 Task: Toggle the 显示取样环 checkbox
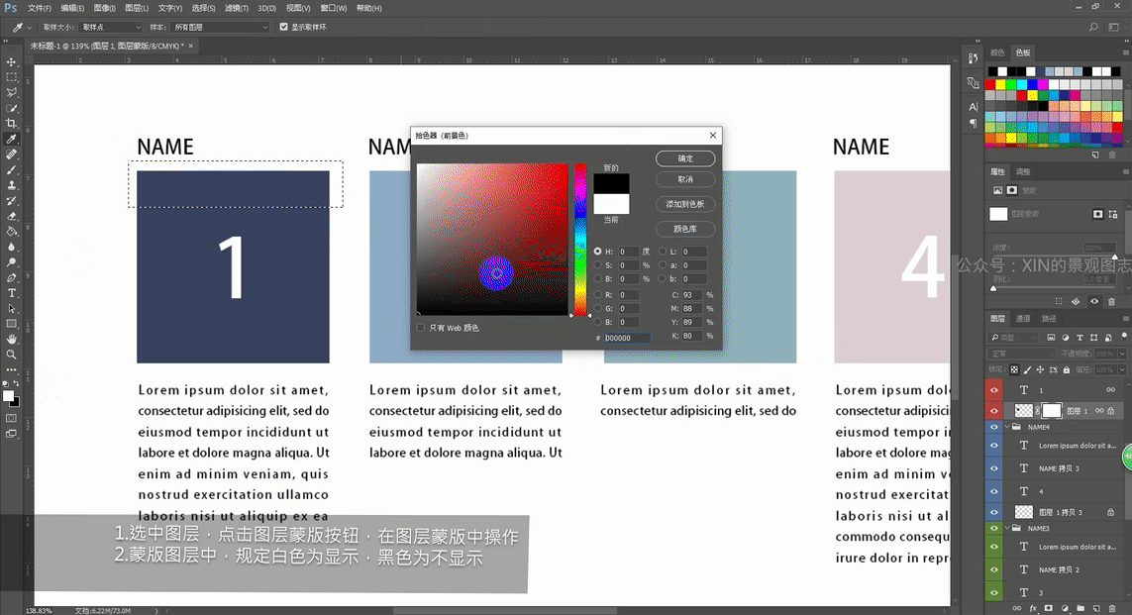pyautogui.click(x=283, y=27)
